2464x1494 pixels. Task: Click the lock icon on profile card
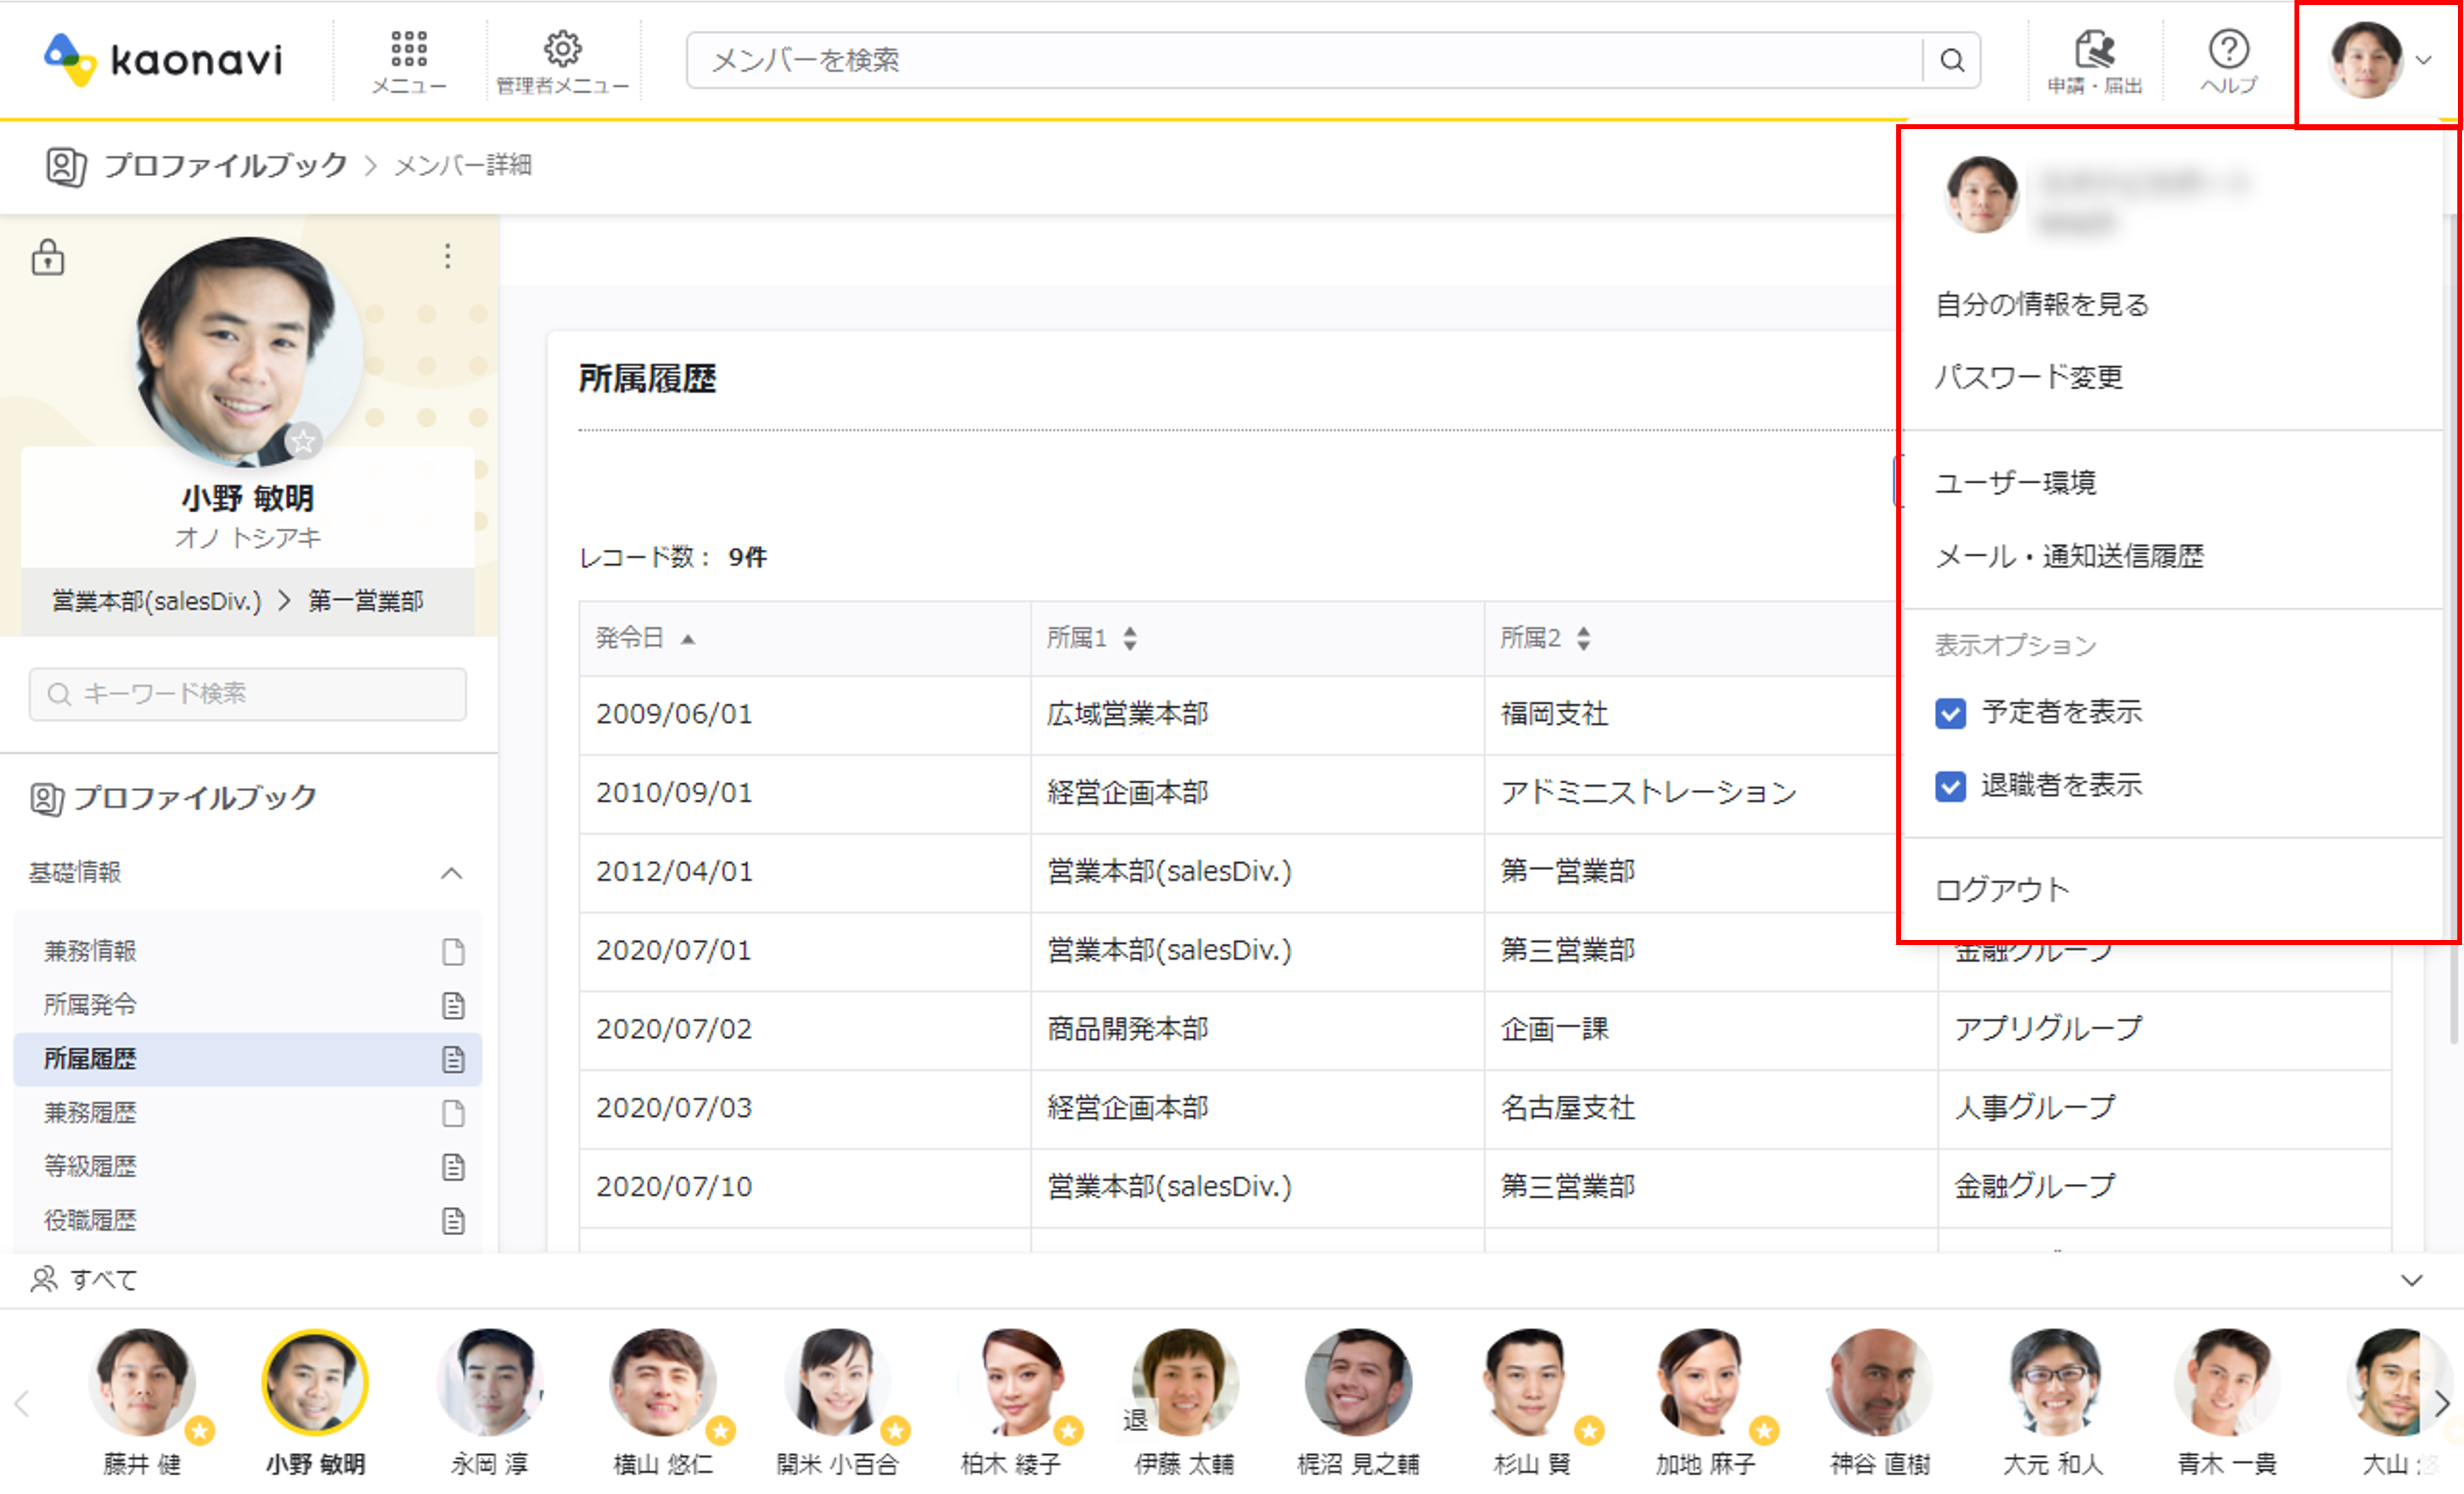pos(48,257)
